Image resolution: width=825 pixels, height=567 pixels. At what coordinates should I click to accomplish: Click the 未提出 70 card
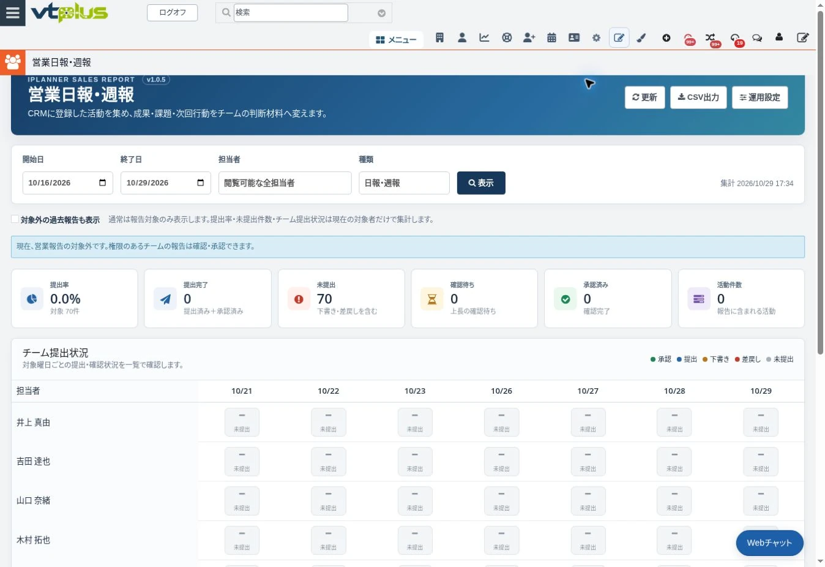point(341,299)
